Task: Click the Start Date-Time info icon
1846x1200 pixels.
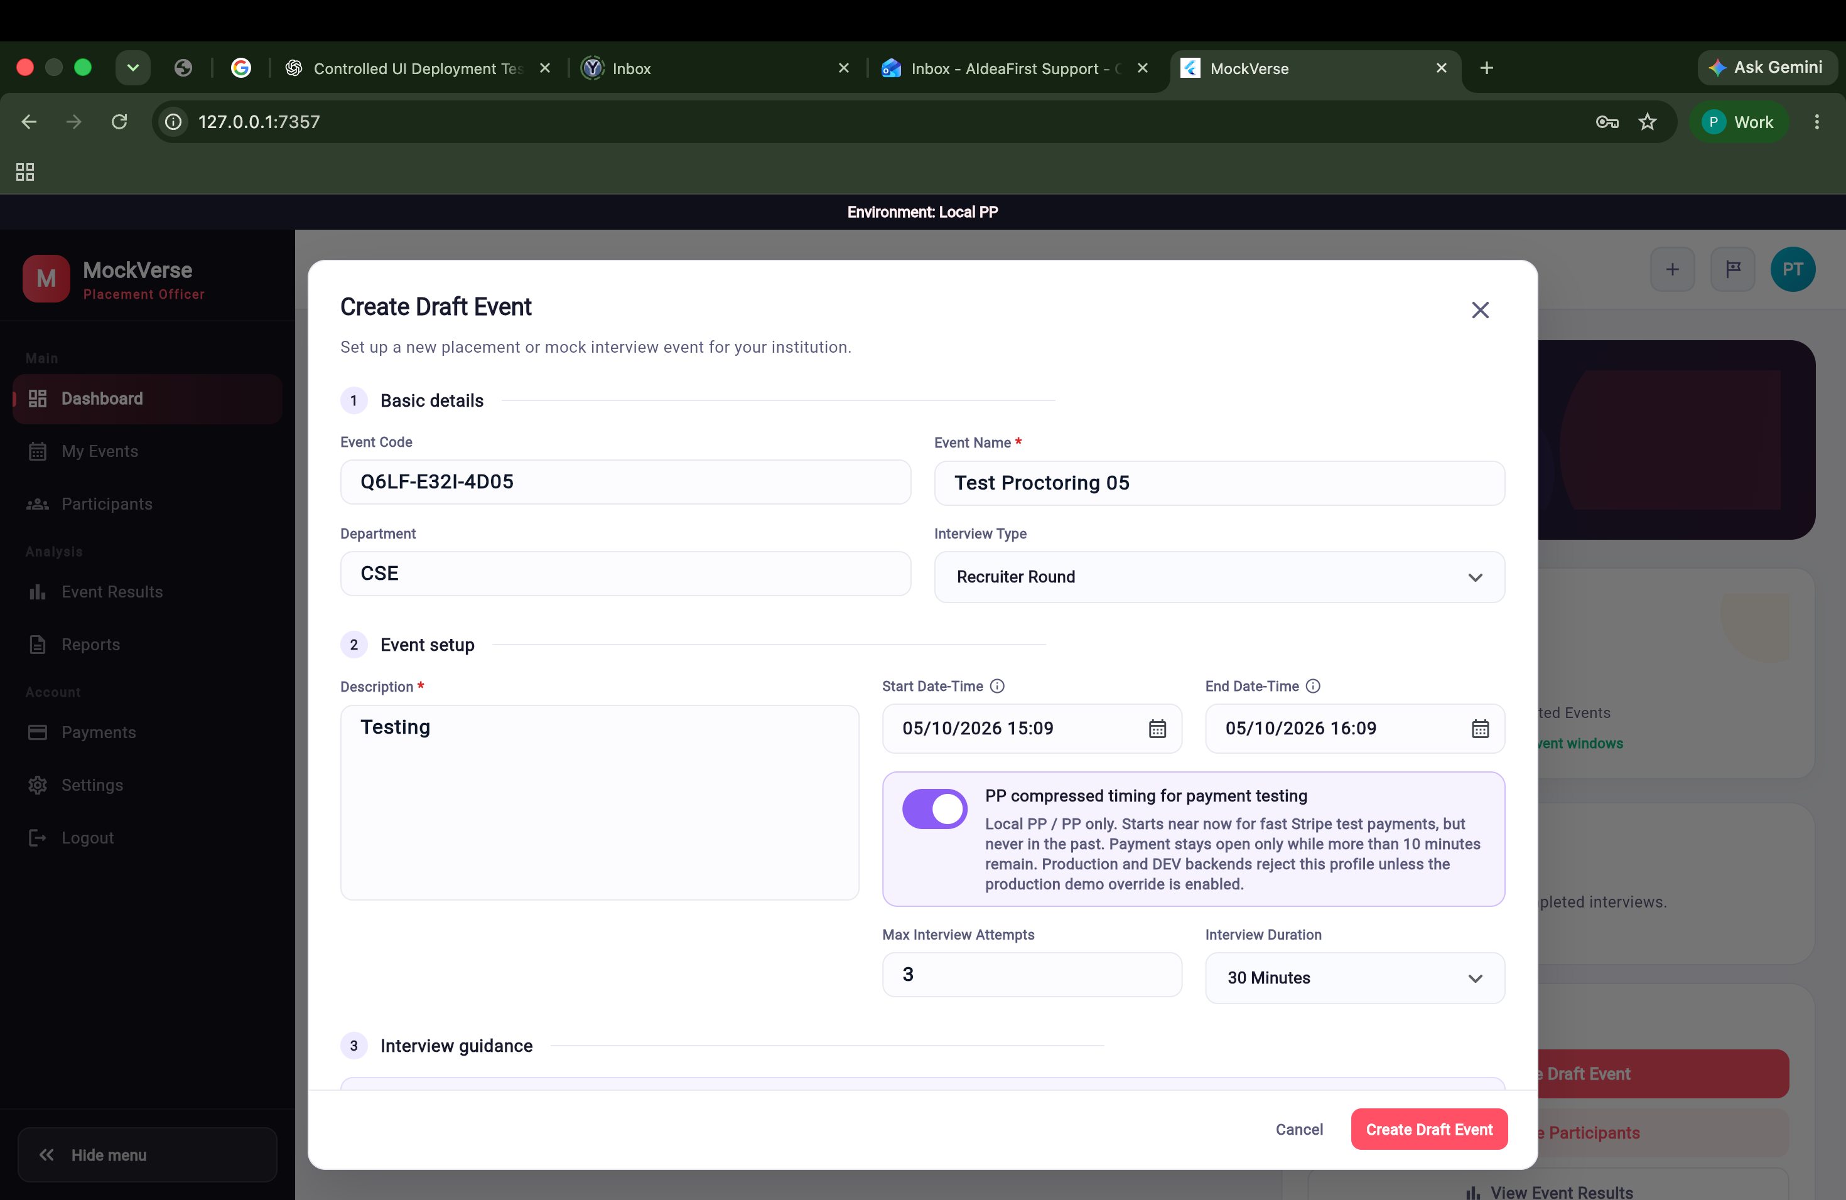Action: 998,686
